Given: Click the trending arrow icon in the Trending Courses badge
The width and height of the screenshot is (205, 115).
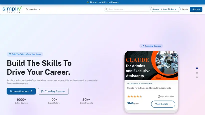Looking at the screenshot, I should coord(143,46).
